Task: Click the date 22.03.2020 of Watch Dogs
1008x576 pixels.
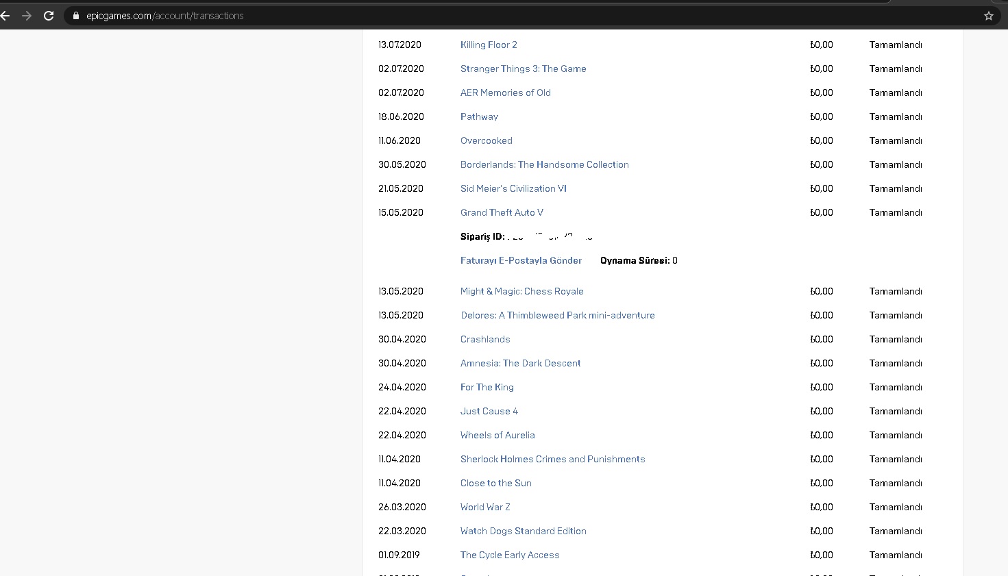Action: [x=402, y=531]
